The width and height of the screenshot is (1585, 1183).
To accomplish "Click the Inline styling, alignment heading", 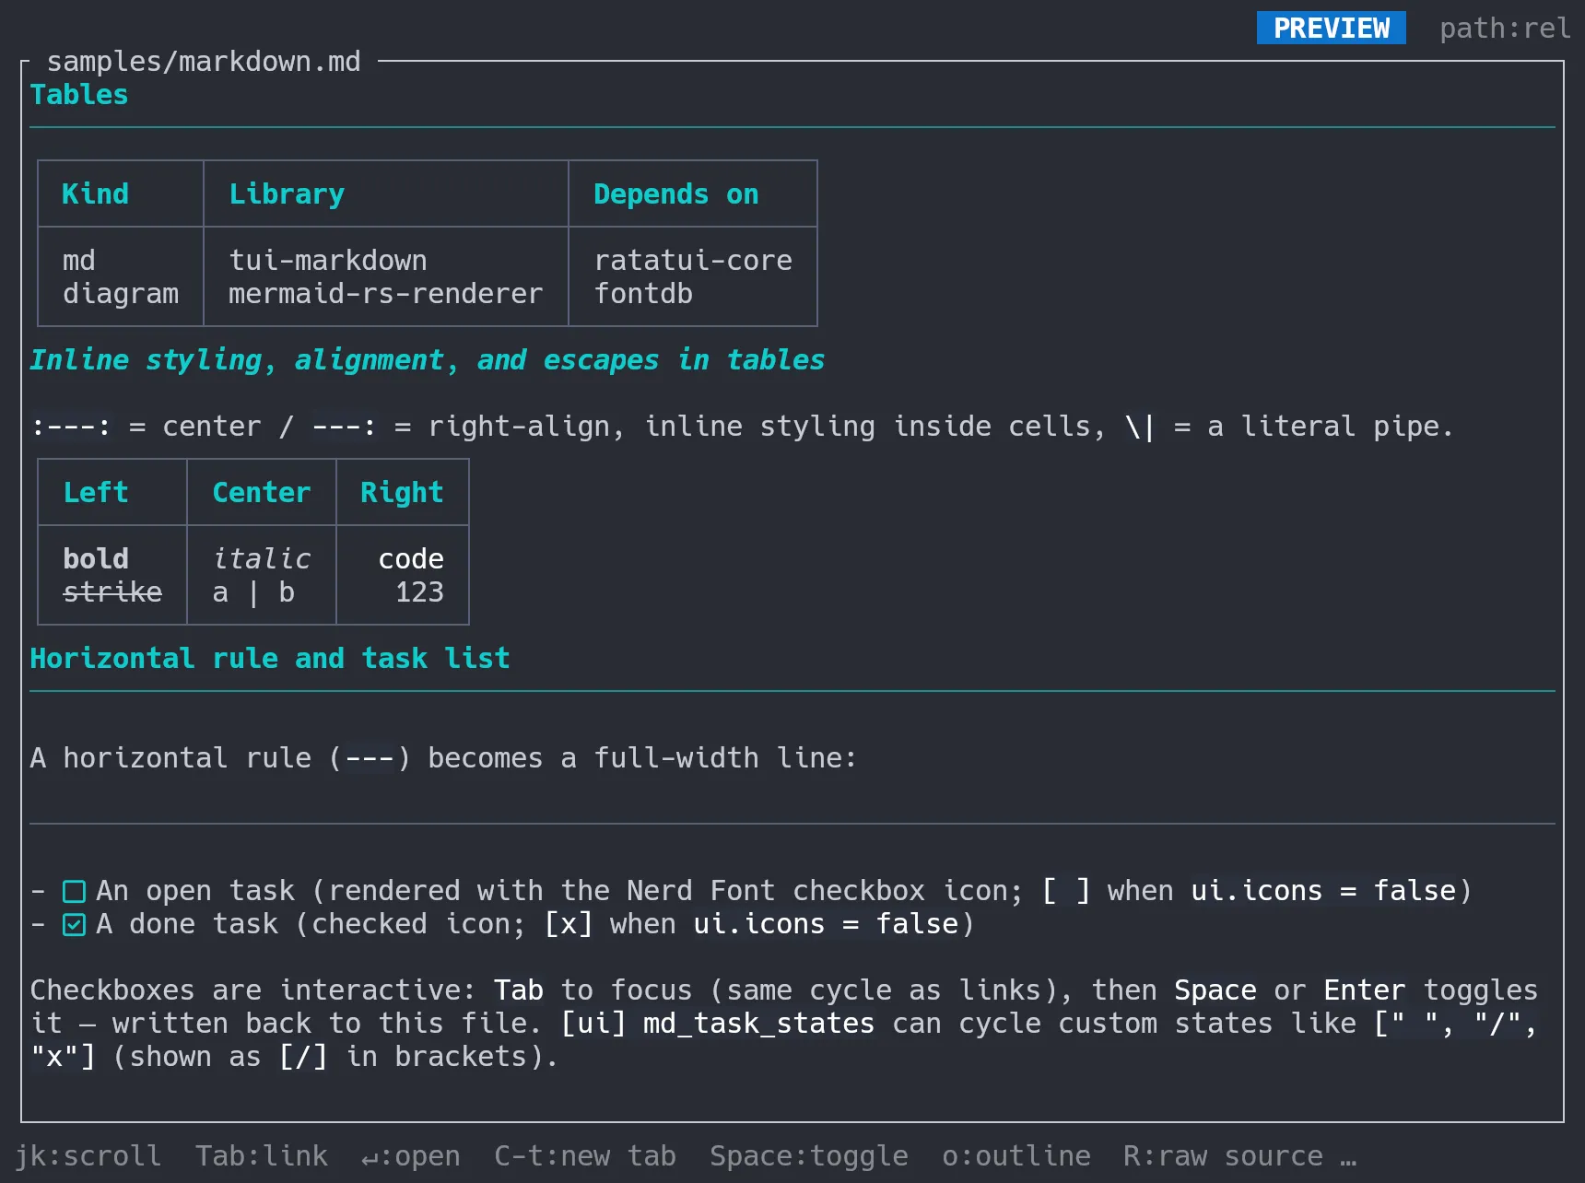I will [x=428, y=359].
